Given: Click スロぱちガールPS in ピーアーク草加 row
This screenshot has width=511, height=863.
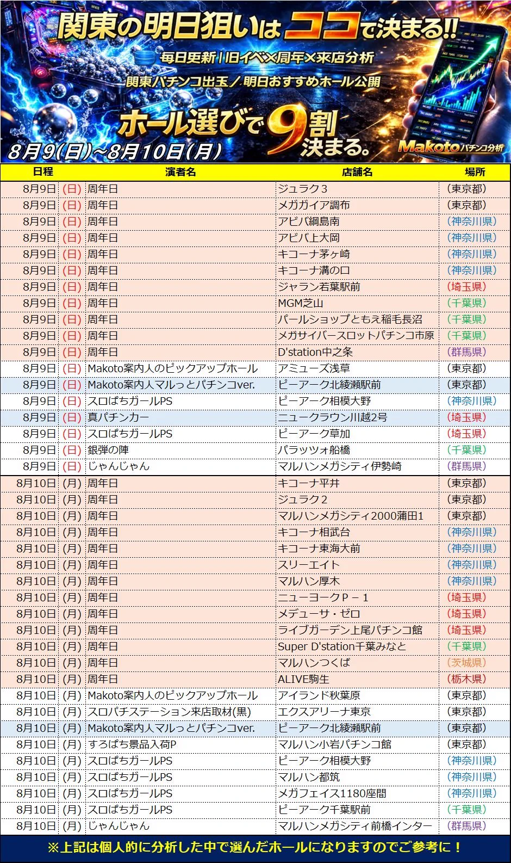Looking at the screenshot, I should tap(130, 434).
